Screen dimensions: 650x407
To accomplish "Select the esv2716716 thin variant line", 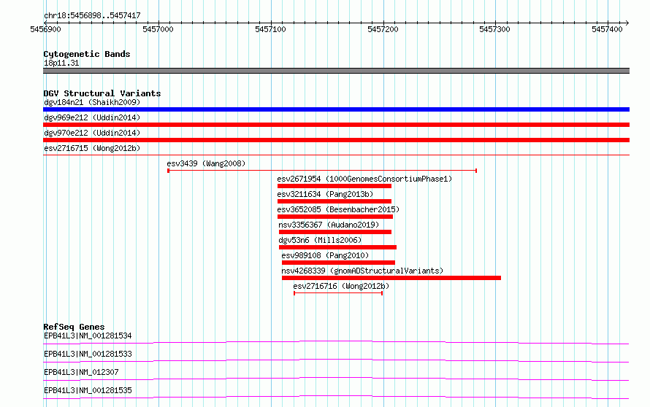I will pyautogui.click(x=338, y=293).
